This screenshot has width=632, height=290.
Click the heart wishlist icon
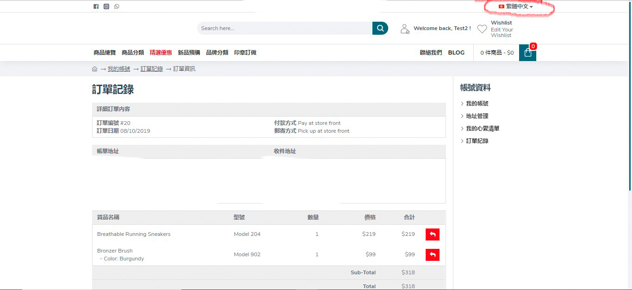click(x=482, y=29)
